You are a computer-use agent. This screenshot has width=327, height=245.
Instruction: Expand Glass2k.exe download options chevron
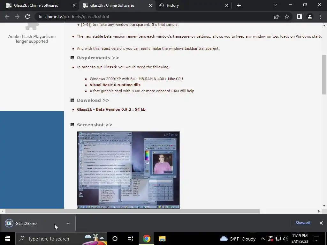click(x=68, y=223)
